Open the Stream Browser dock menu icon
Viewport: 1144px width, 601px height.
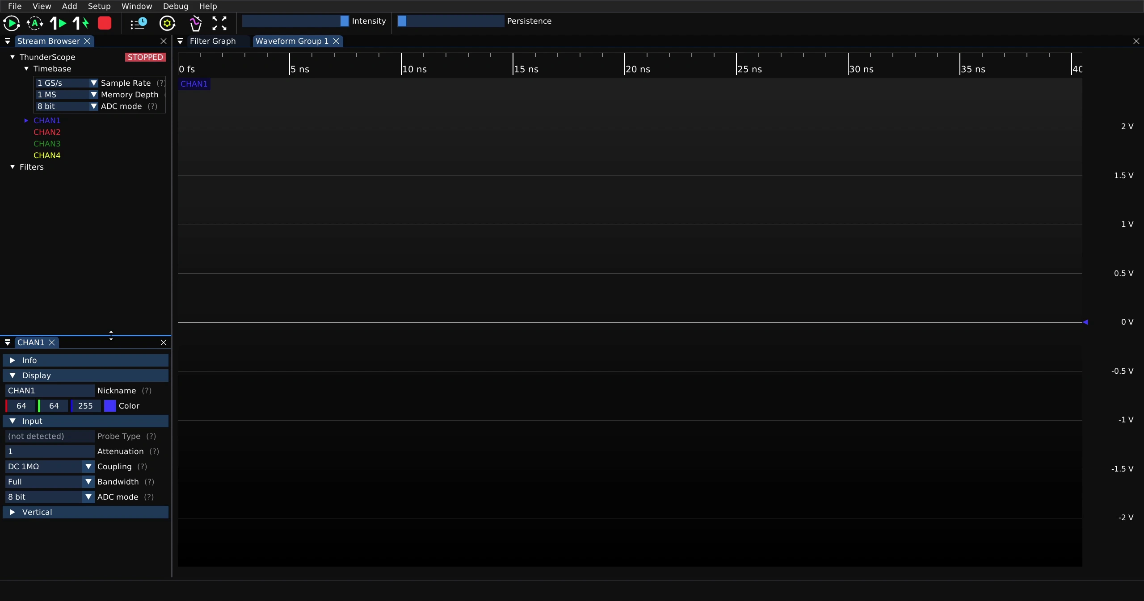tap(8, 41)
